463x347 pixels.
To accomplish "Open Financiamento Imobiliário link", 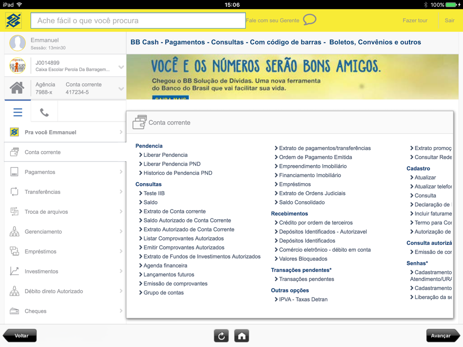I will pos(310,175).
